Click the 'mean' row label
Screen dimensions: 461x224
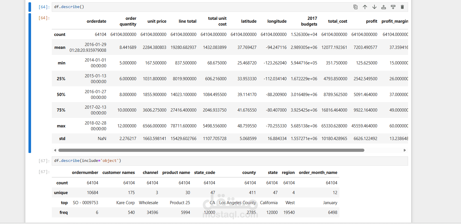pyautogui.click(x=60, y=47)
